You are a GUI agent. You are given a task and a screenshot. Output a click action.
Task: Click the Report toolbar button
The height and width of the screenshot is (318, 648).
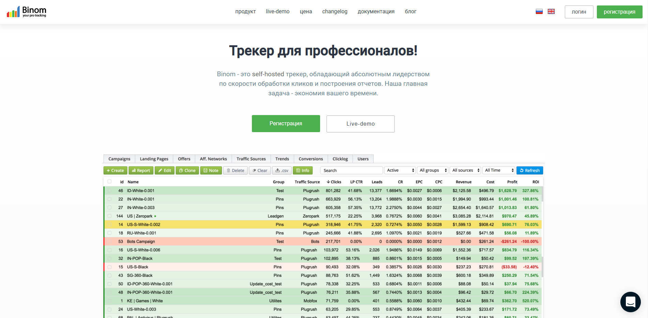click(141, 171)
